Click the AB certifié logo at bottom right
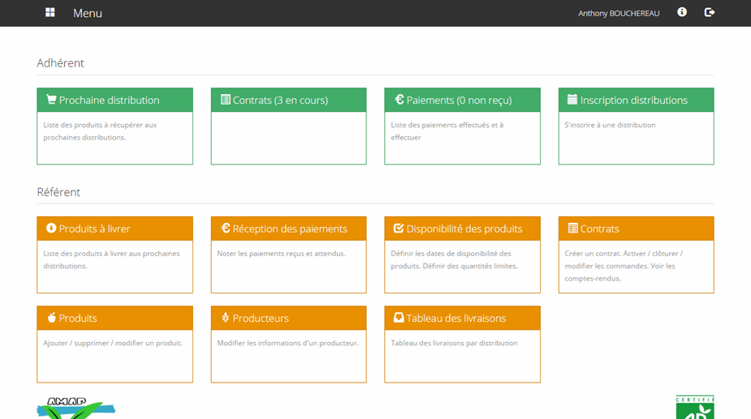The height and width of the screenshot is (419, 751). pos(694,408)
